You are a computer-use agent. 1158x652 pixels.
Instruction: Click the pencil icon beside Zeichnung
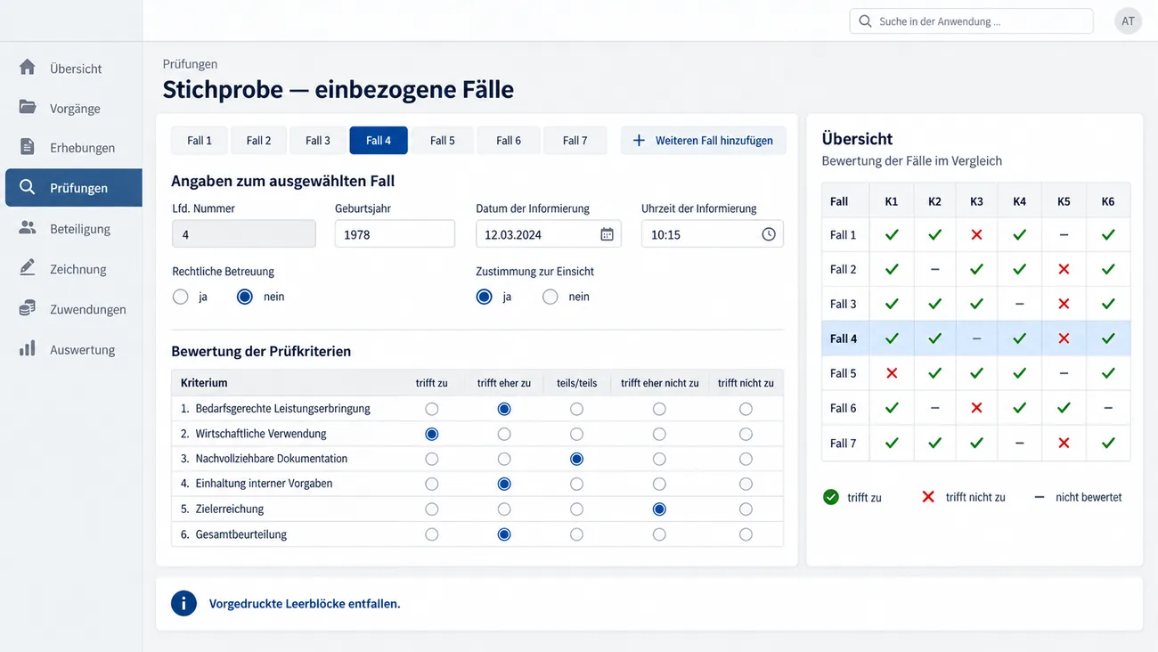click(x=28, y=267)
